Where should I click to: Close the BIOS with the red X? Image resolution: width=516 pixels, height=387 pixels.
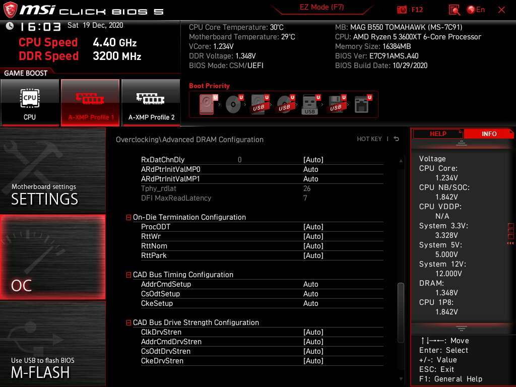(501, 10)
